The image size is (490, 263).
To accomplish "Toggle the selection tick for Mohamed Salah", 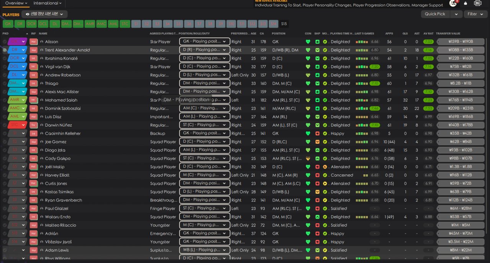I will [5, 100].
